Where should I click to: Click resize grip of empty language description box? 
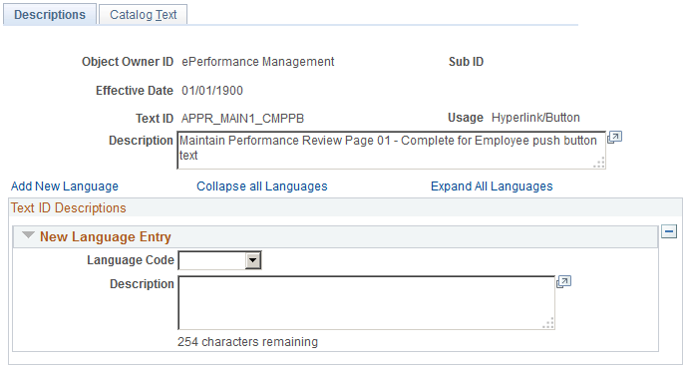tap(548, 323)
